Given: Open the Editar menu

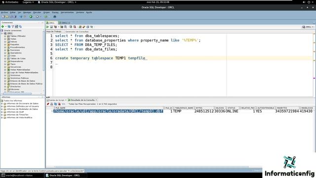Looking at the screenshot, I should tap(13, 12).
